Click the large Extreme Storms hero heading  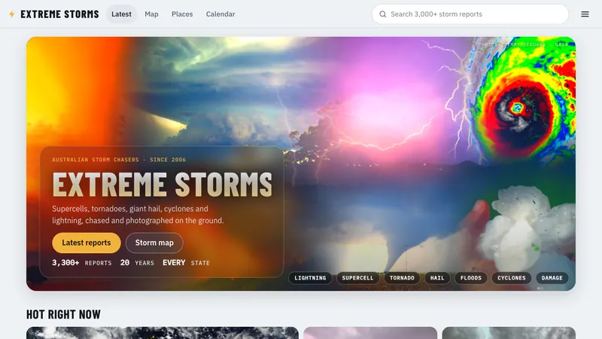162,184
